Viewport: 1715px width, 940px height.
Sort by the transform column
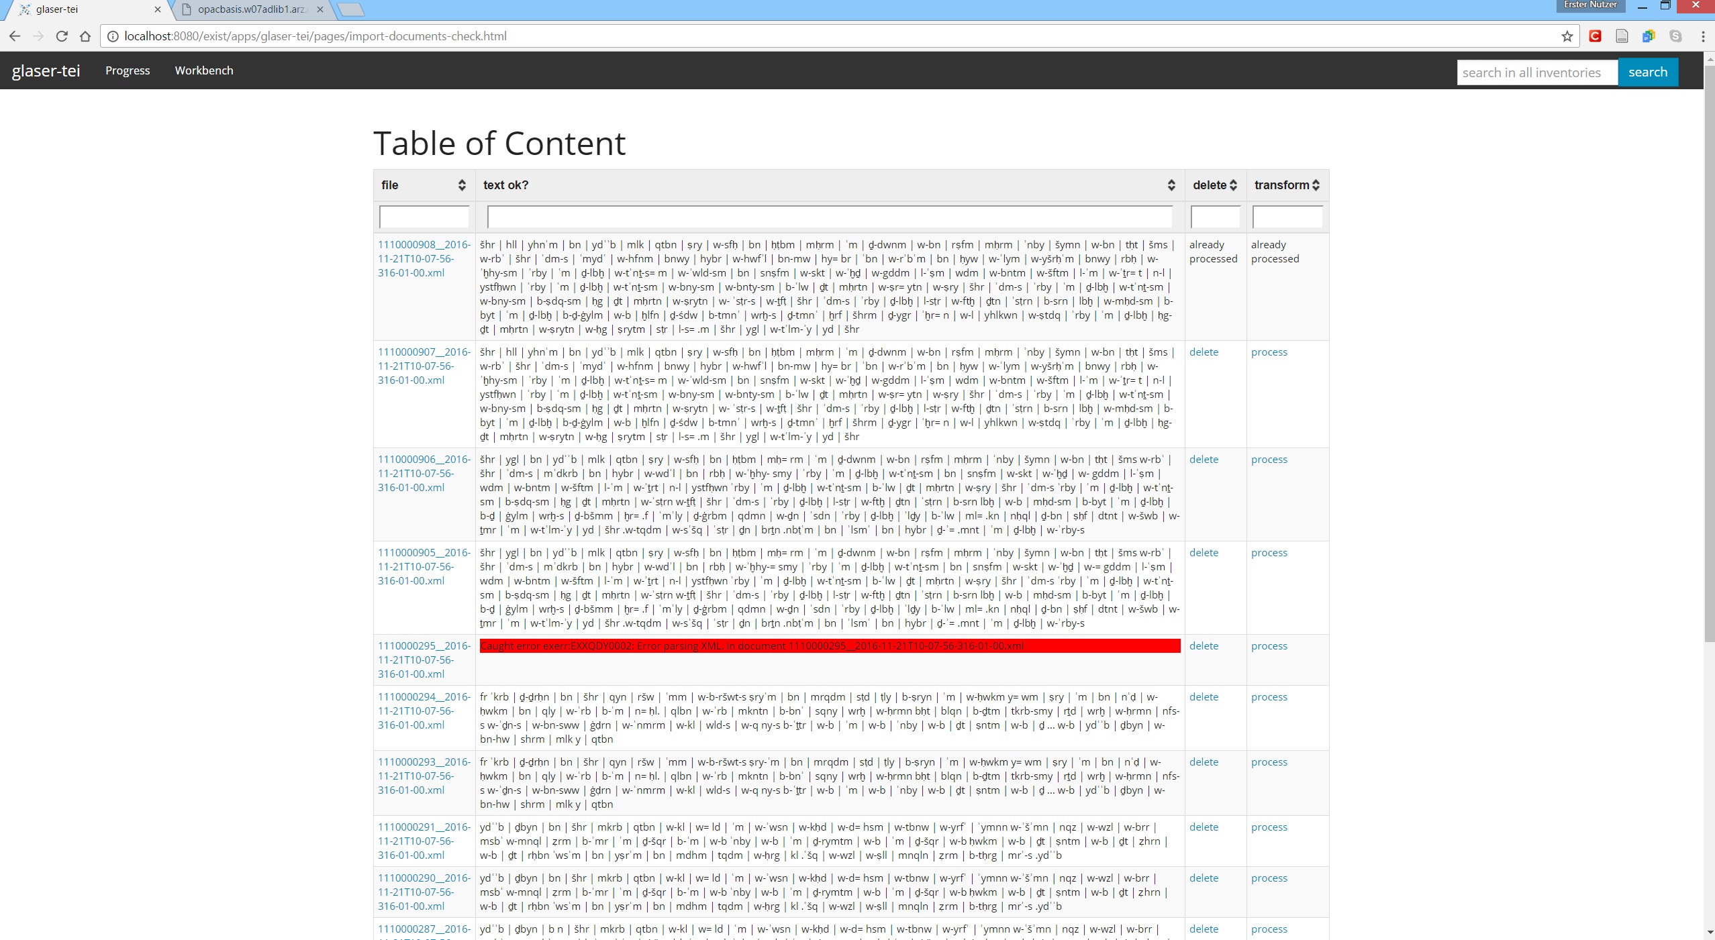(x=1316, y=185)
